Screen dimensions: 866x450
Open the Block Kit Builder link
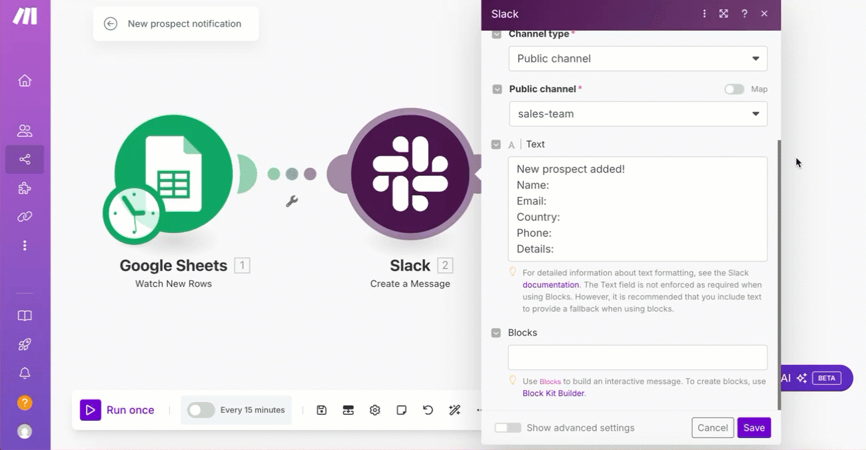pyautogui.click(x=553, y=393)
